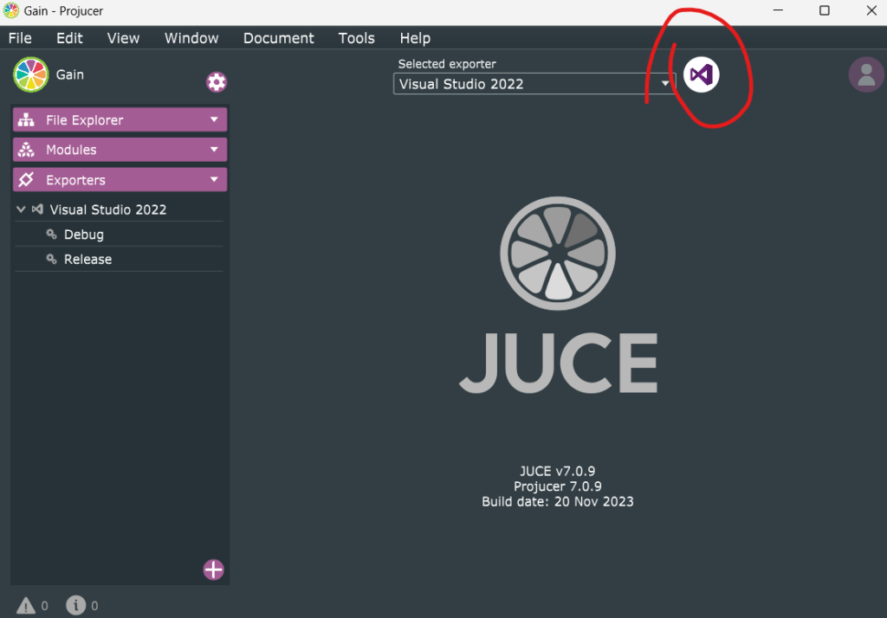Maximize the Projucer window

[825, 10]
